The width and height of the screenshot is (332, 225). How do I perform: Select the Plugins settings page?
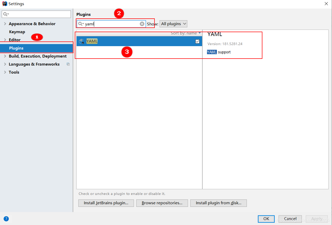coord(36,48)
